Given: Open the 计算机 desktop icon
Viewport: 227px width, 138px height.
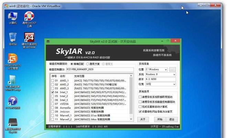Looking at the screenshot, I should click(13, 18).
